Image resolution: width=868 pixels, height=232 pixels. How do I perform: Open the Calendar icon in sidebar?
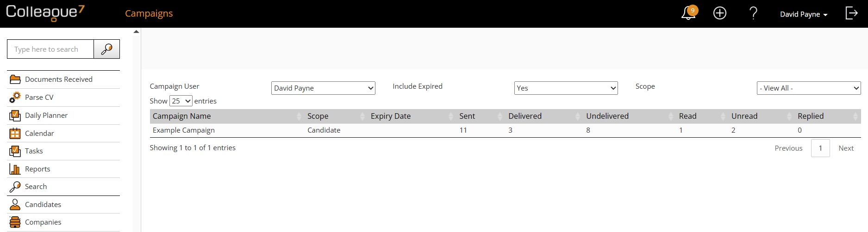[x=15, y=133]
